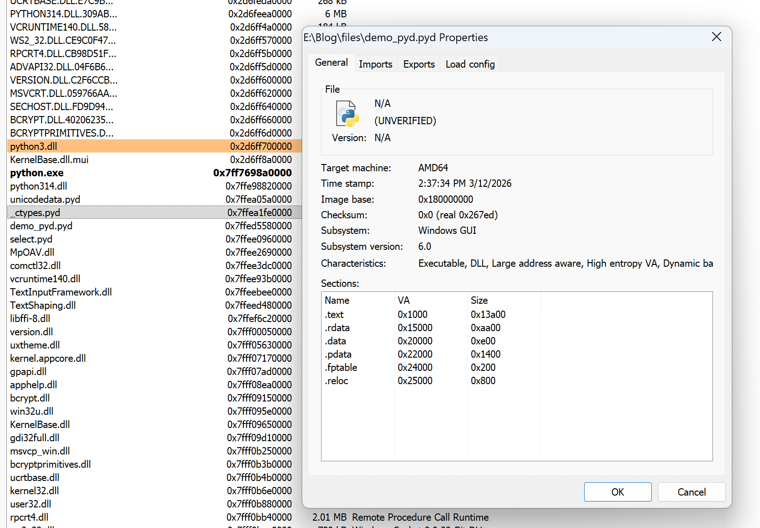Select apphelp.dll in the module list
The height and width of the screenshot is (528, 760).
155,385
